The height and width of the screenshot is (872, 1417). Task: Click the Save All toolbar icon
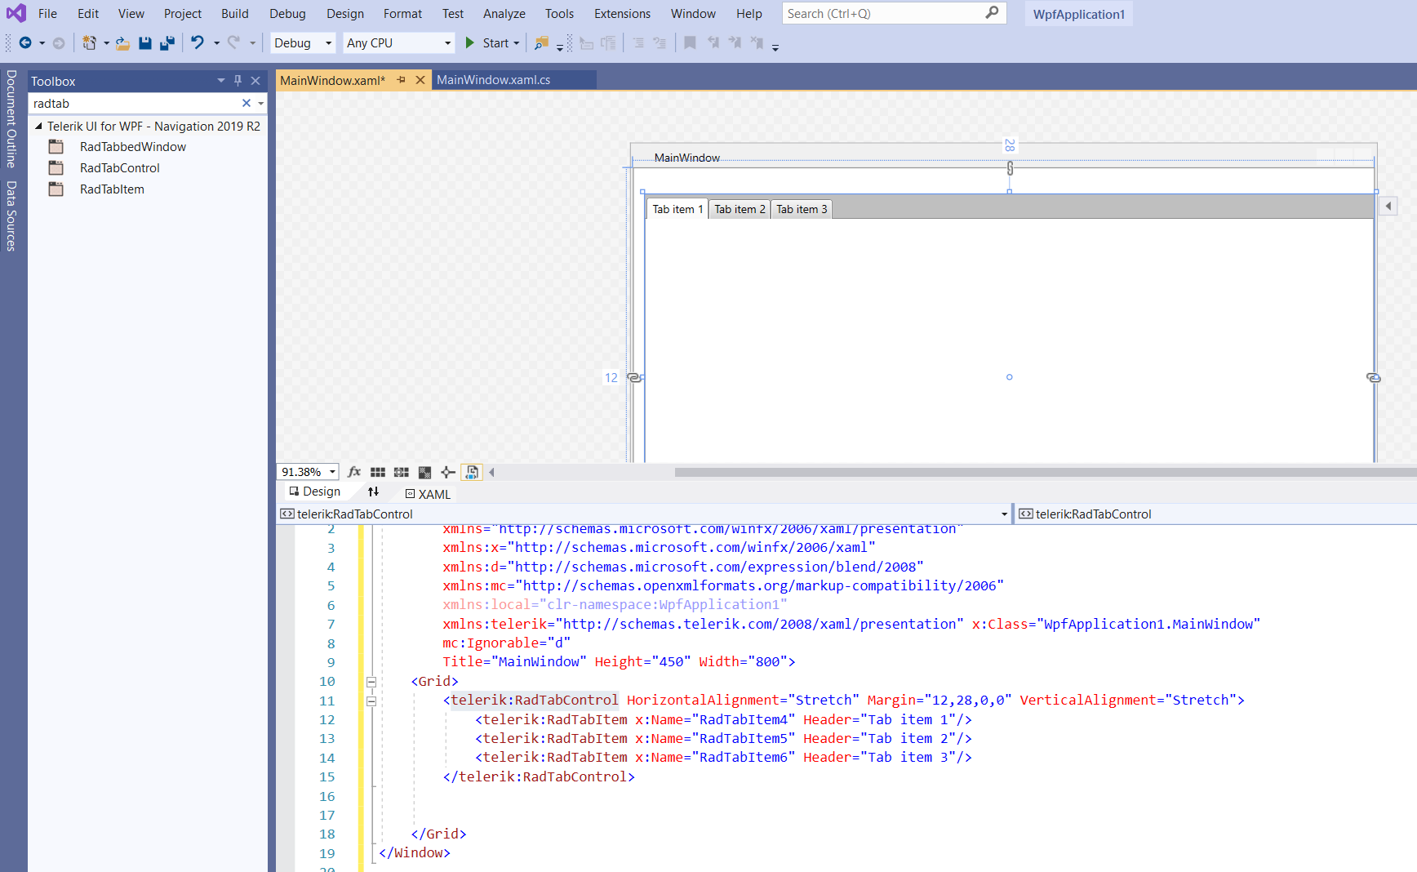click(167, 43)
